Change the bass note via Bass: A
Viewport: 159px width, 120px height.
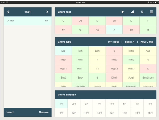130,42
